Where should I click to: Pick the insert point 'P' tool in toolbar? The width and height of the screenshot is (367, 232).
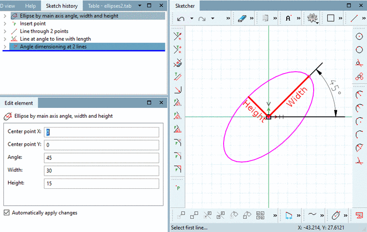[178, 188]
